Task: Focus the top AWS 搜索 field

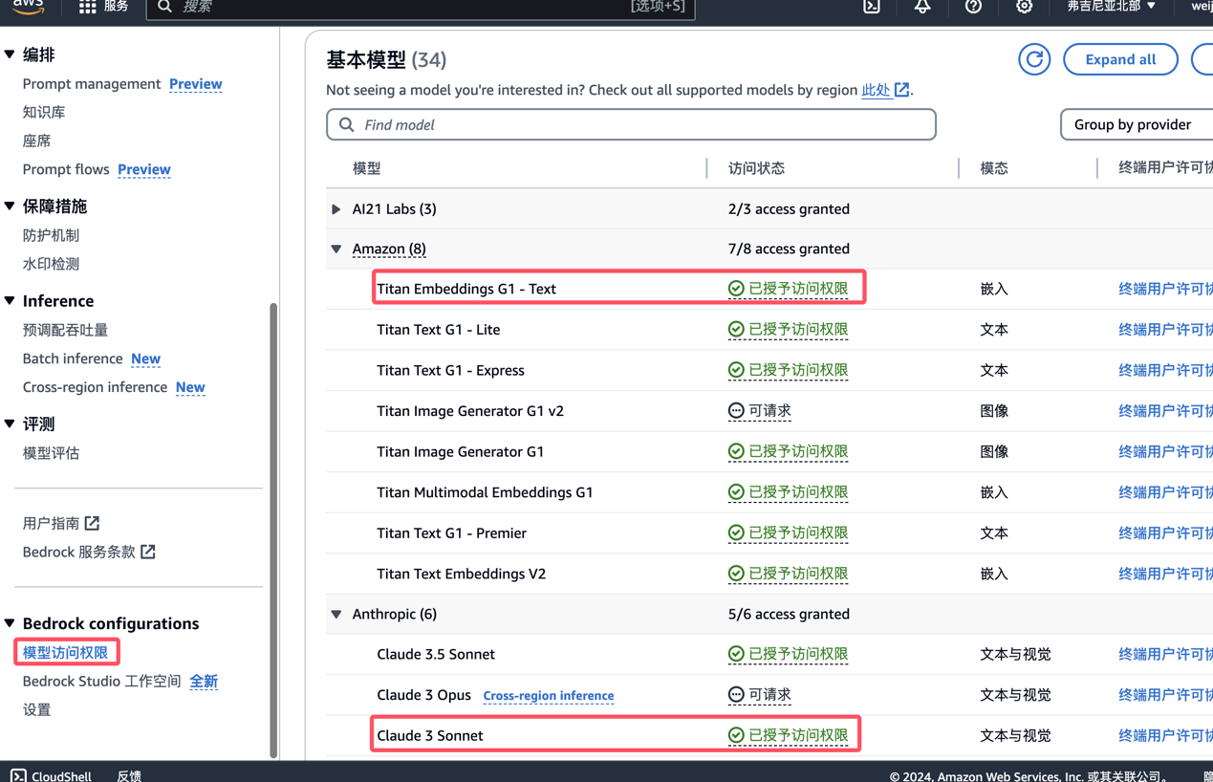Action: tap(421, 8)
